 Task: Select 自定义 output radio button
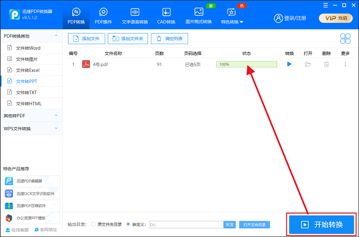tap(128, 224)
